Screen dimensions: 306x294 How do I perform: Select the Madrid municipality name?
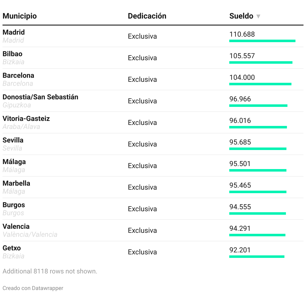(14, 32)
